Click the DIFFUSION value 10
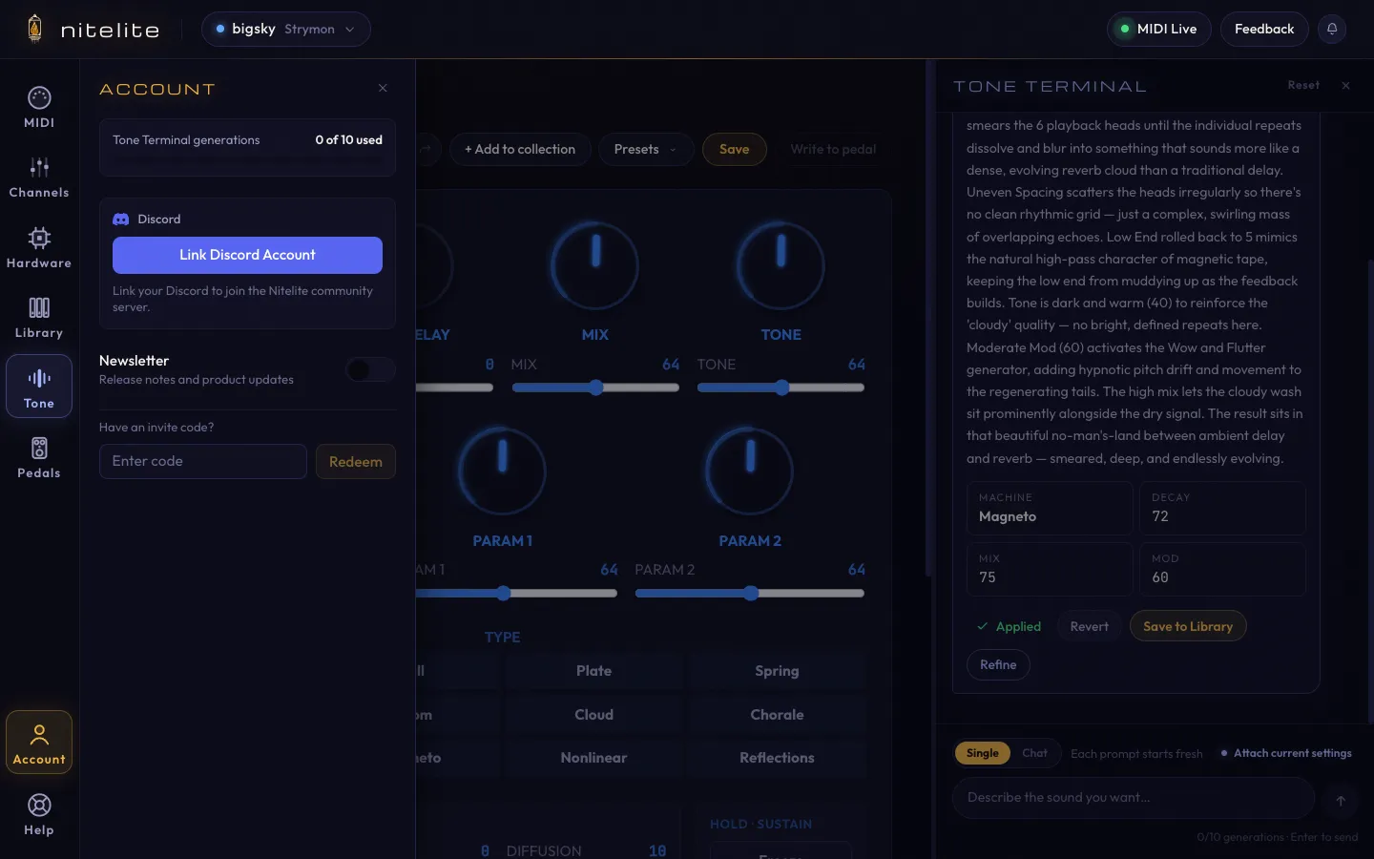Image resolution: width=1374 pixels, height=859 pixels. click(657, 850)
